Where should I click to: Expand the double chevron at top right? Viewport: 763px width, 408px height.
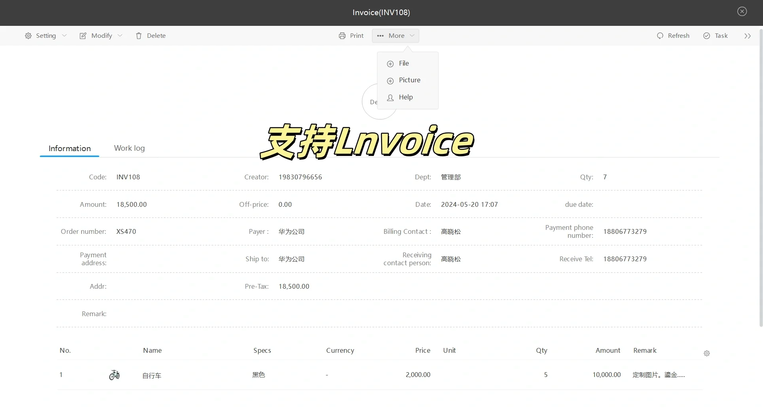pos(748,35)
